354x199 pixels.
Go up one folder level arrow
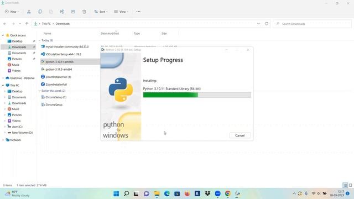point(27,24)
